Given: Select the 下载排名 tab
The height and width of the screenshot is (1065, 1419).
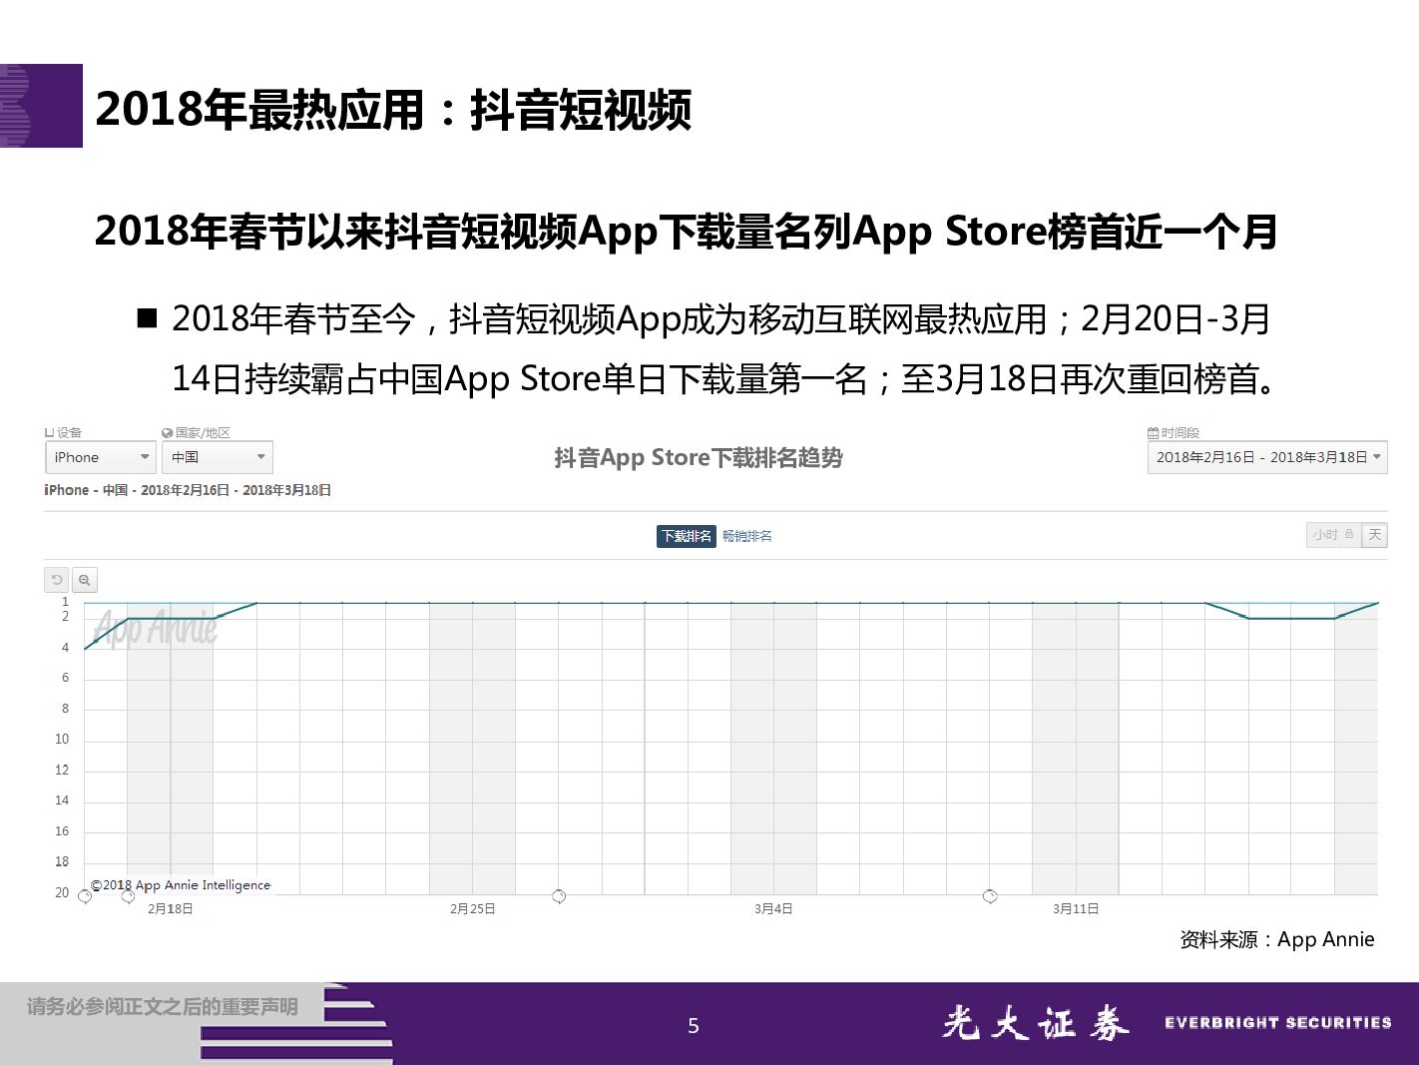Looking at the screenshot, I should 686,536.
